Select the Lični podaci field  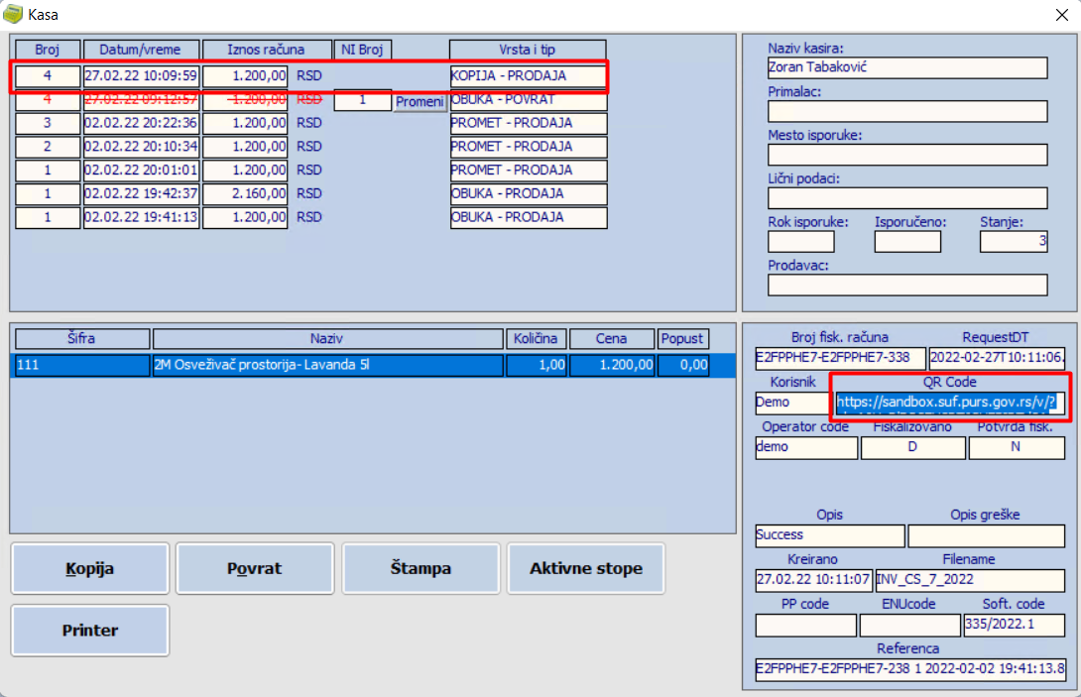907,198
